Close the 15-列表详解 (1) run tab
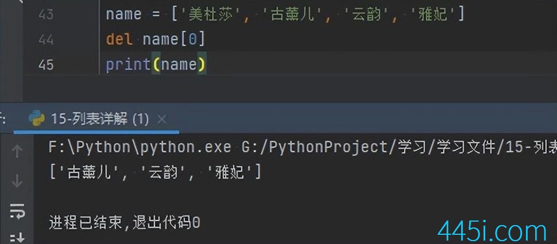The image size is (557, 244). 162,119
